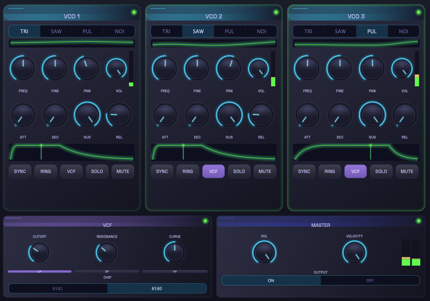Select the HP filter mode

tap(175, 272)
